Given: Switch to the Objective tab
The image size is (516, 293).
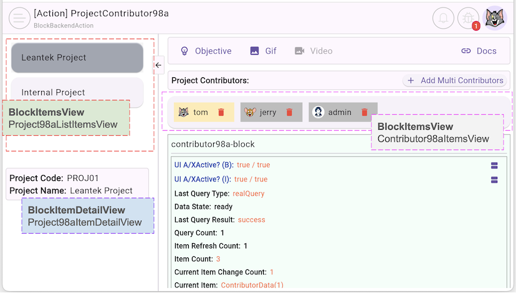Looking at the screenshot, I should coord(206,51).
